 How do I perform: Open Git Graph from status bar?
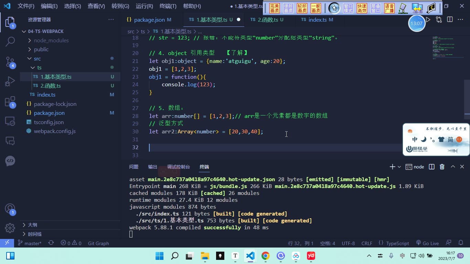98,243
